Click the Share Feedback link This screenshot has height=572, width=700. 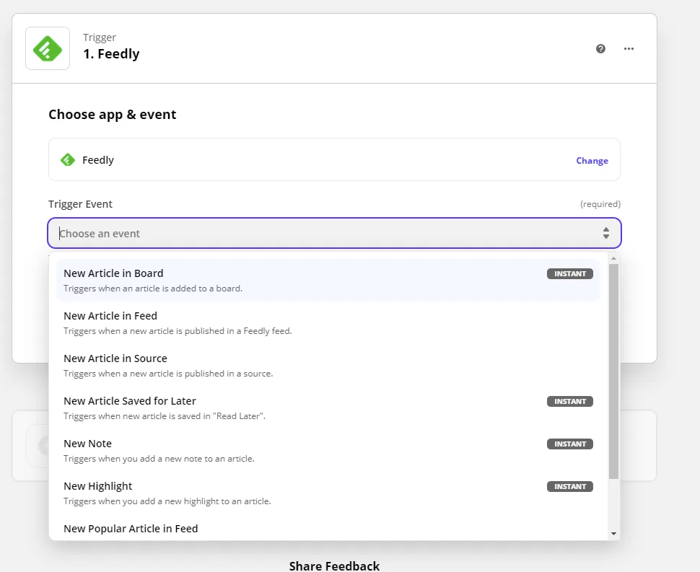[x=334, y=566]
